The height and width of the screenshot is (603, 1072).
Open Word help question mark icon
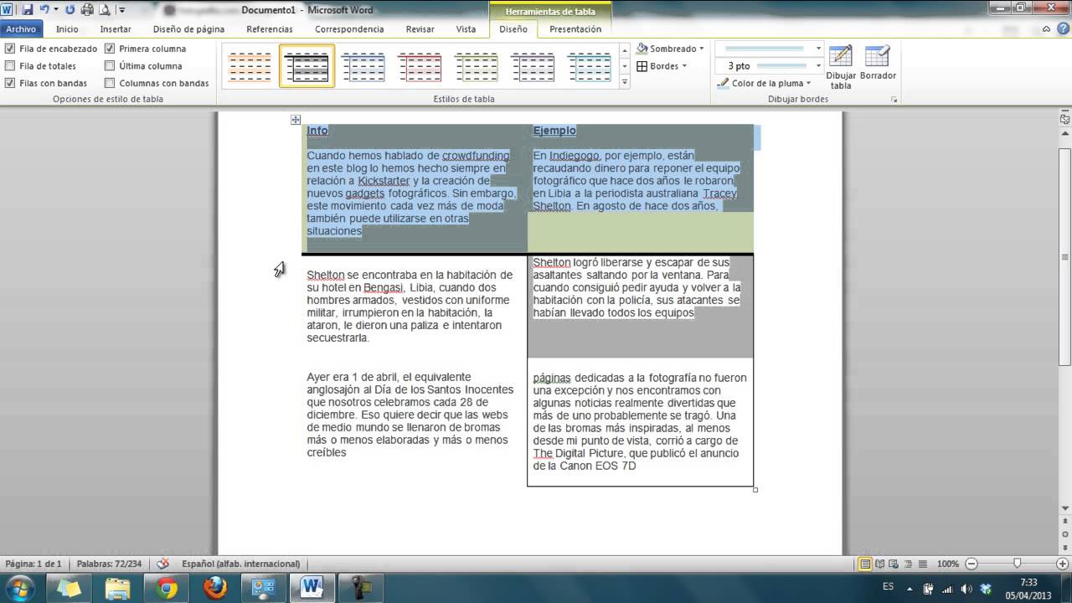coord(1063,28)
